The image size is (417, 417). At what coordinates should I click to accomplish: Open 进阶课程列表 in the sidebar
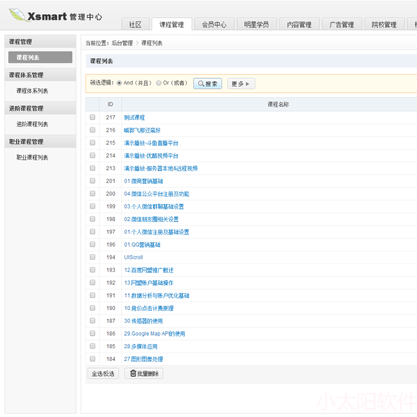[33, 124]
